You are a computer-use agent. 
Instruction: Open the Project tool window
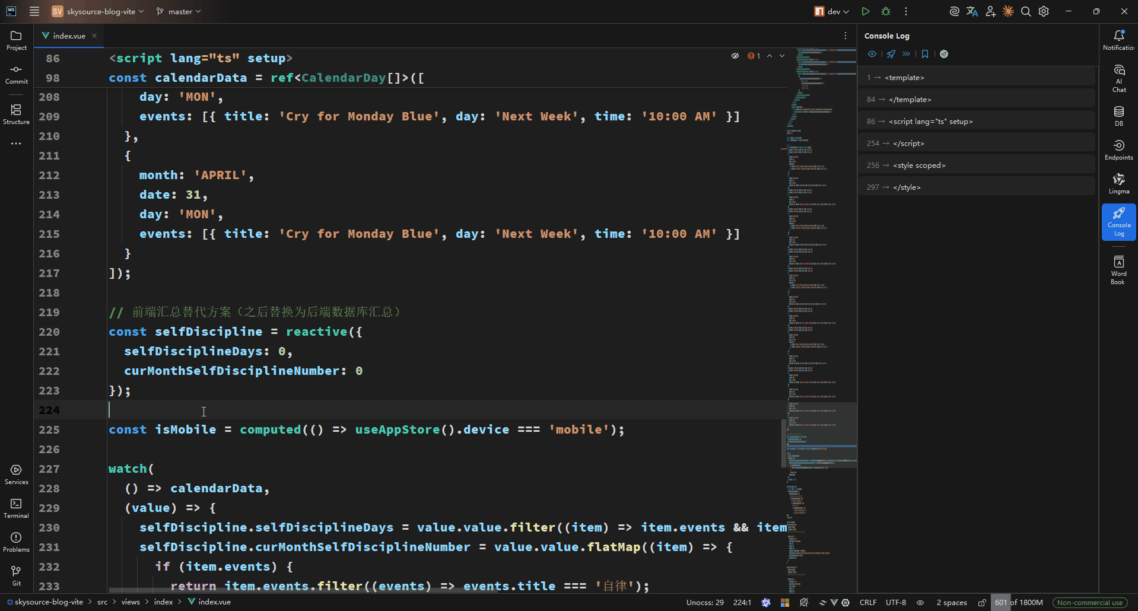16,40
